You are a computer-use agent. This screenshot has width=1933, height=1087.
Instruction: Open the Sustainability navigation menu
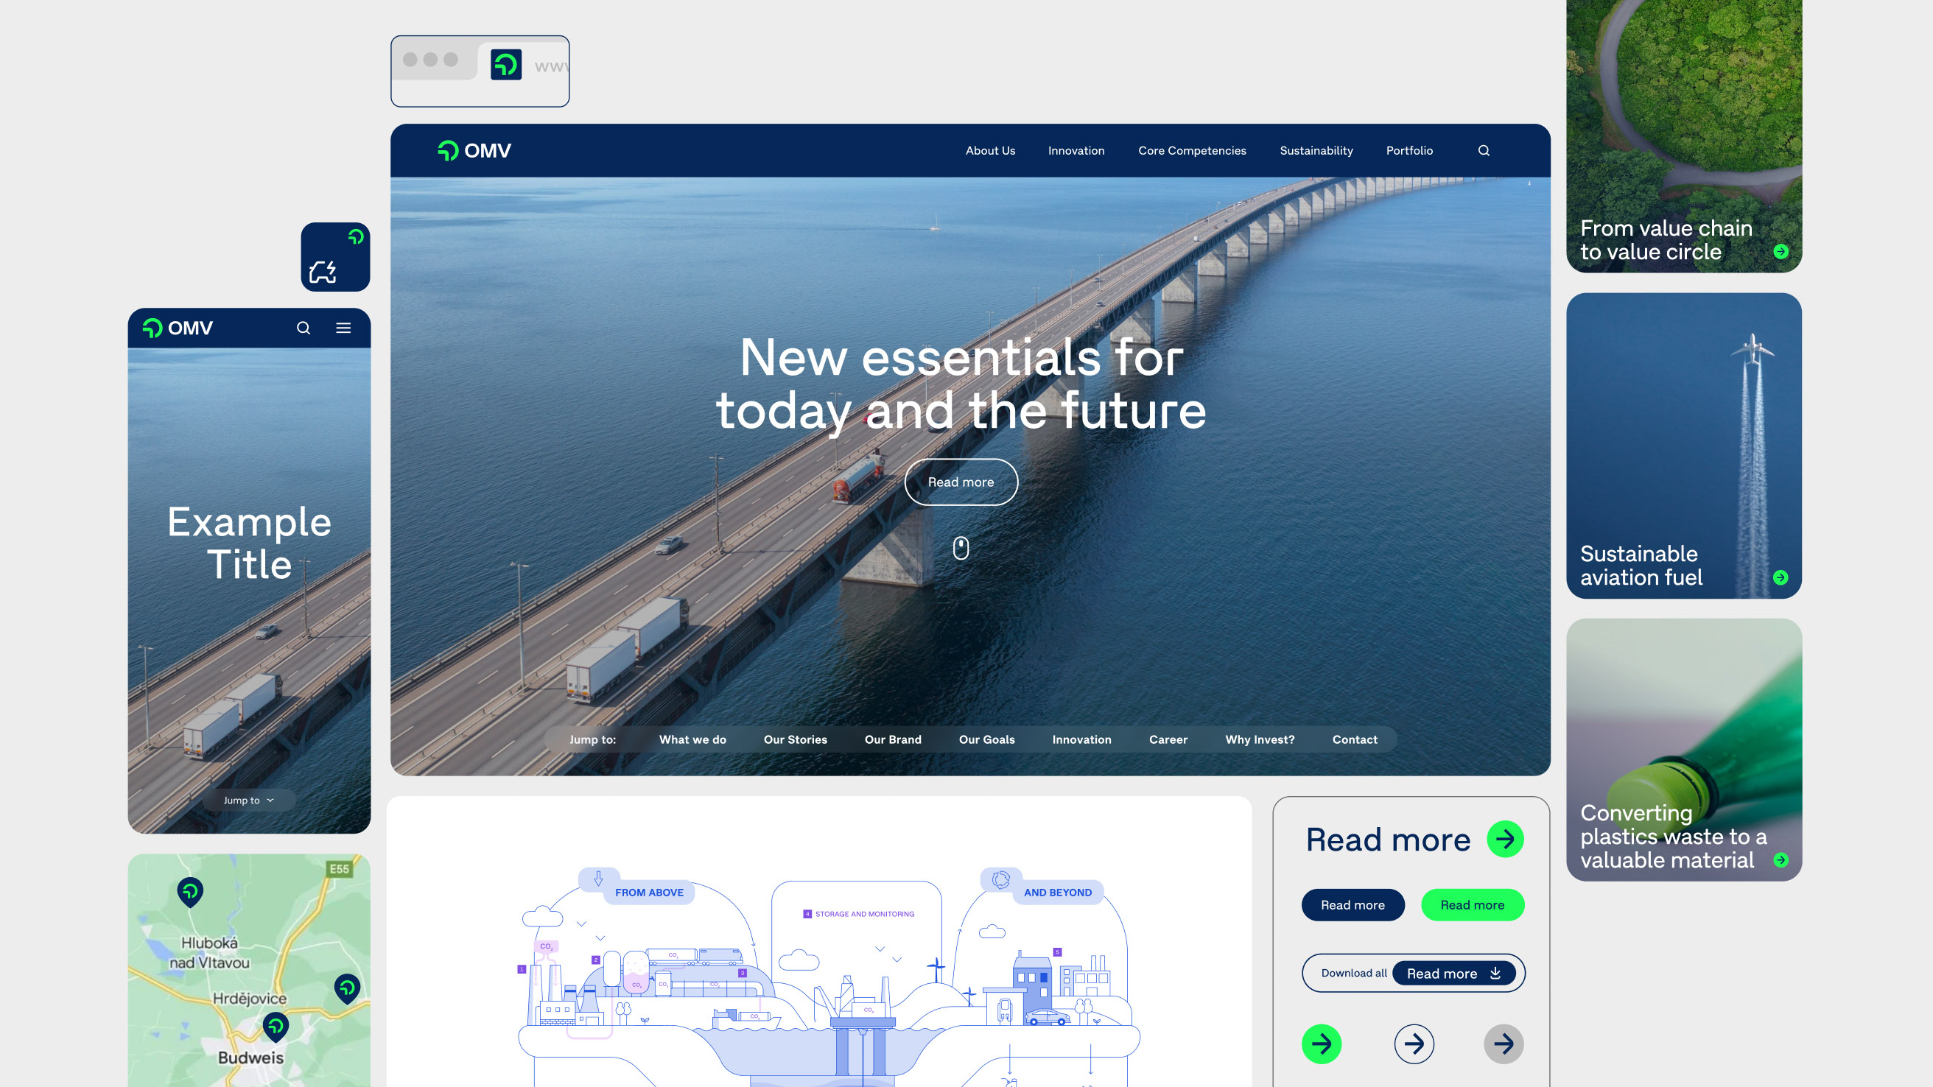(x=1316, y=151)
